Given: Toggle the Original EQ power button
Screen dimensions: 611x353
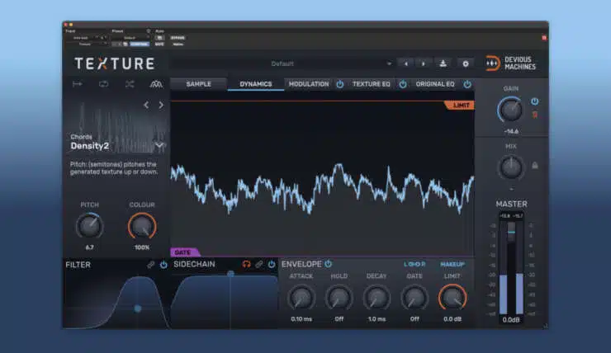Looking at the screenshot, I should tap(467, 84).
